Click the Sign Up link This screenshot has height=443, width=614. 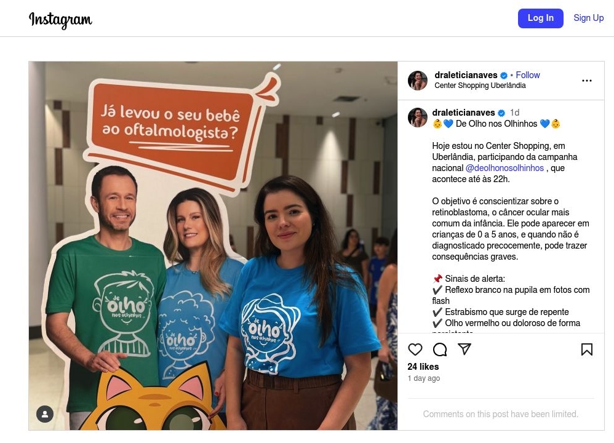(589, 18)
